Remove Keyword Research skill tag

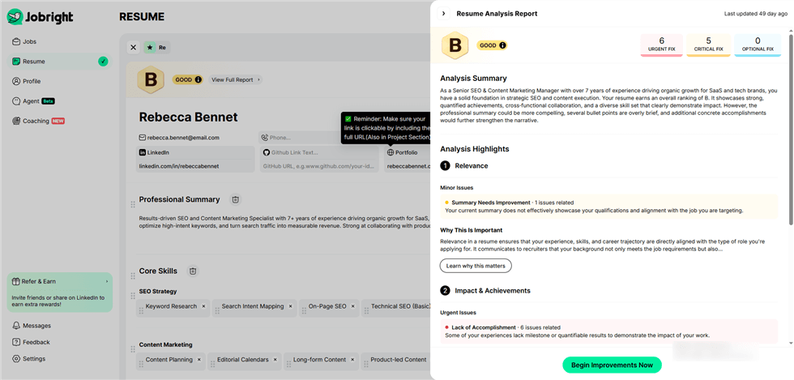point(203,306)
